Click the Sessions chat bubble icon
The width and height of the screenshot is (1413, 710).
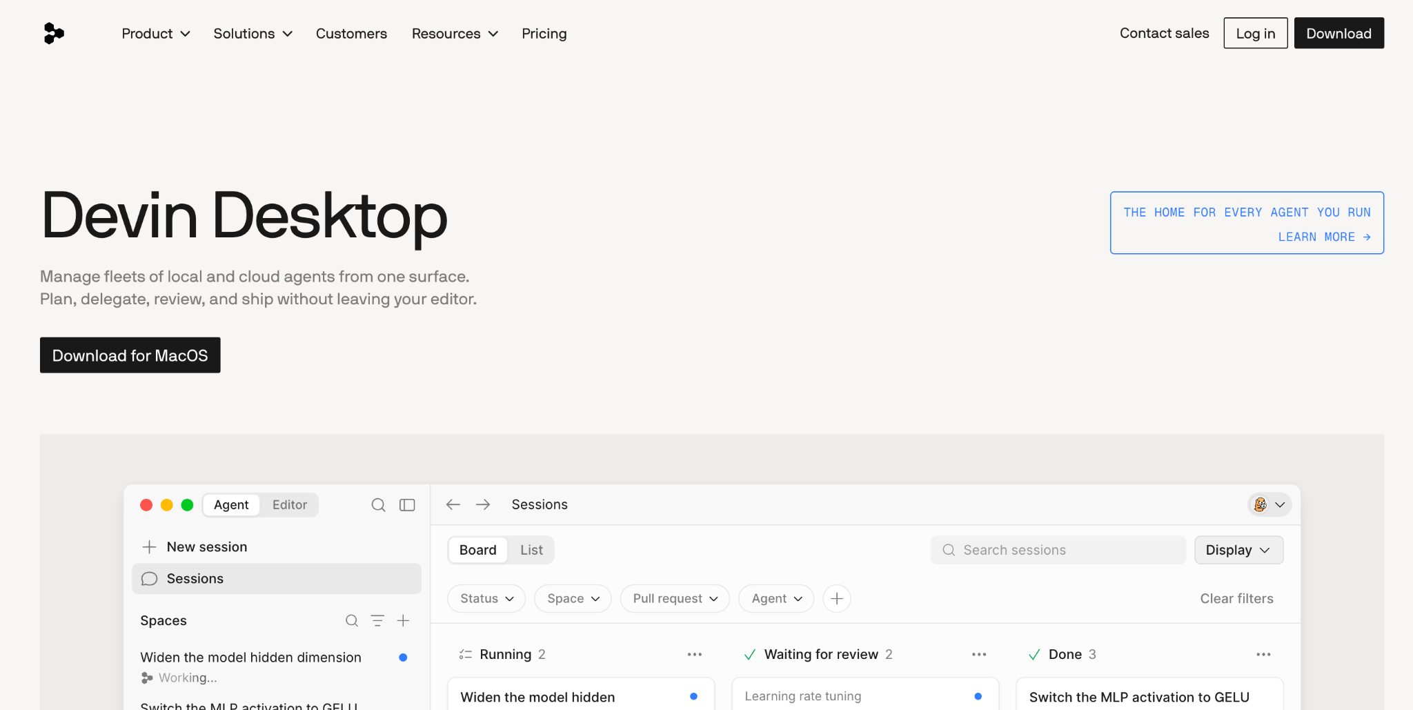point(149,579)
